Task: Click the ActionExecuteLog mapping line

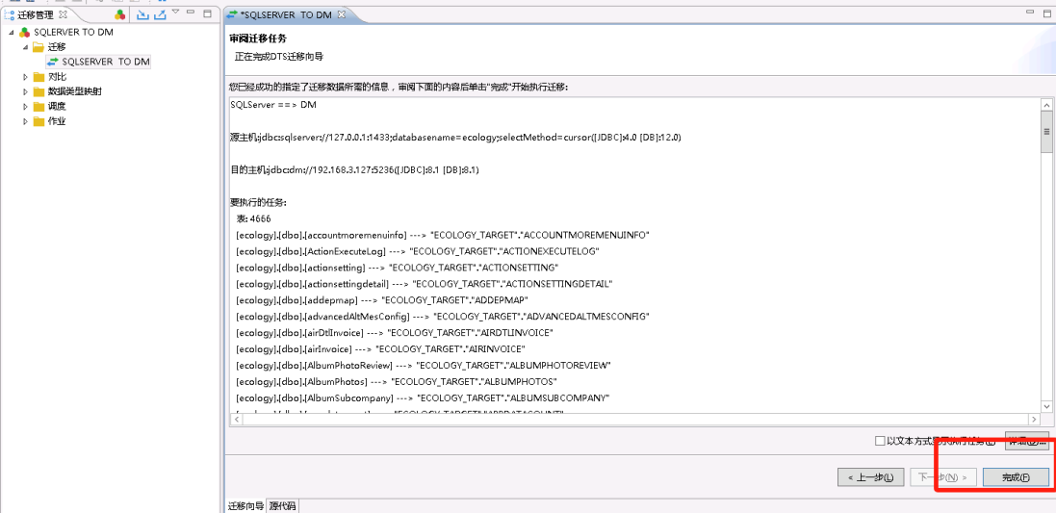Action: [418, 251]
